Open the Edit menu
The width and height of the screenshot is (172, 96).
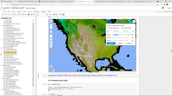click(x=9, y=11)
